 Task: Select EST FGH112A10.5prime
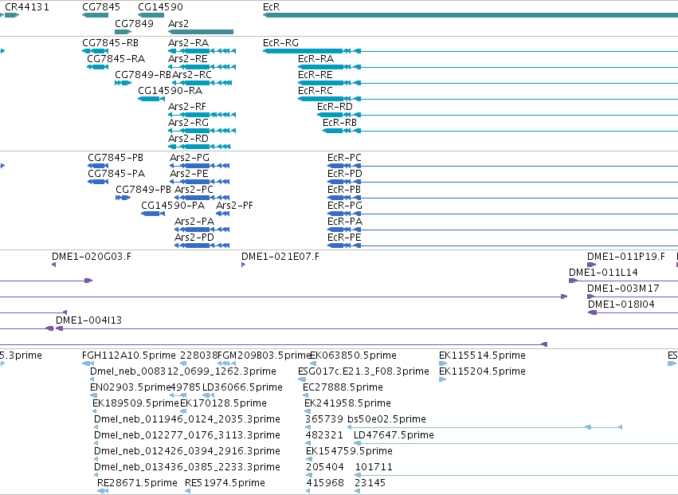pyautogui.click(x=129, y=356)
